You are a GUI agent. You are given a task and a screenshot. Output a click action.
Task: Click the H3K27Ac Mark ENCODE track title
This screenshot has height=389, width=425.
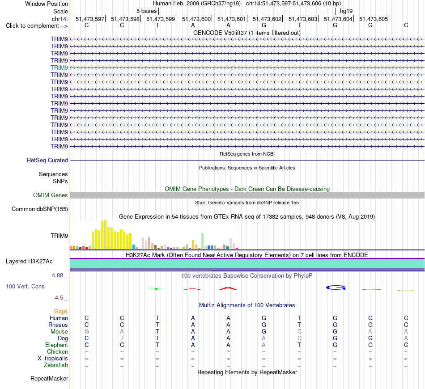pos(247,255)
